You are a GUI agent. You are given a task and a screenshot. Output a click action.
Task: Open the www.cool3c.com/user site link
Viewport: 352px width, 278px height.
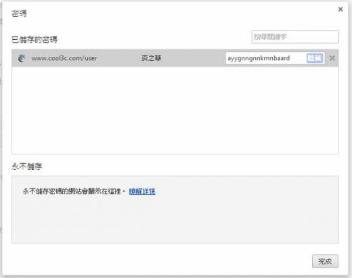pos(64,58)
